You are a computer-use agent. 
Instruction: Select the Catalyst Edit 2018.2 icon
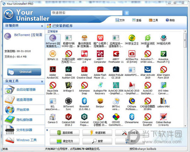tap(68, 117)
